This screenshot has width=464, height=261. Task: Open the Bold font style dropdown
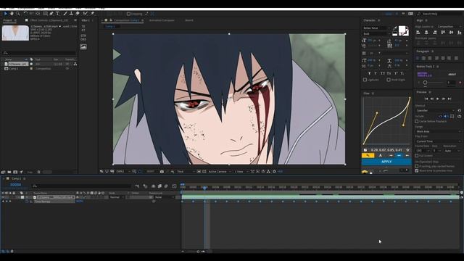pyautogui.click(x=377, y=34)
